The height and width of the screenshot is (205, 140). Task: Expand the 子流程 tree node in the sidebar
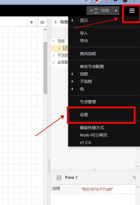click(53, 55)
